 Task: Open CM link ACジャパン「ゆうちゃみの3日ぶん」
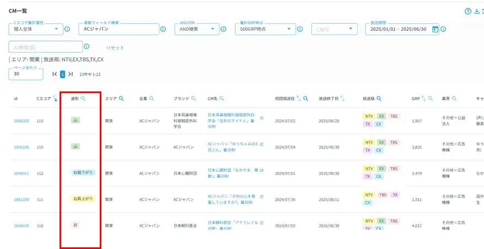(x=233, y=147)
